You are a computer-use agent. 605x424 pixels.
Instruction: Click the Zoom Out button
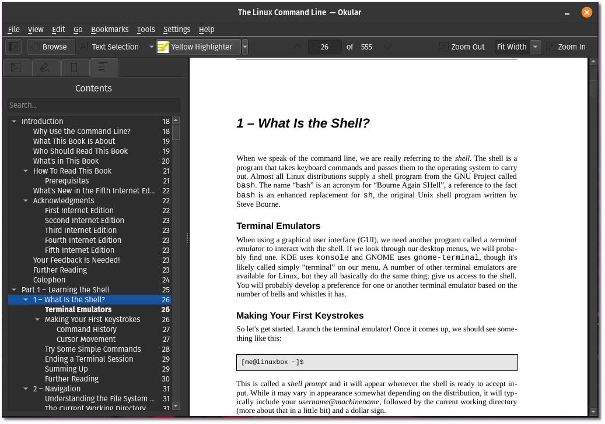click(x=462, y=47)
